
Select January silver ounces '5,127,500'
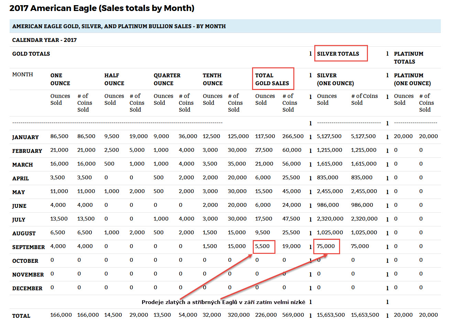point(329,136)
